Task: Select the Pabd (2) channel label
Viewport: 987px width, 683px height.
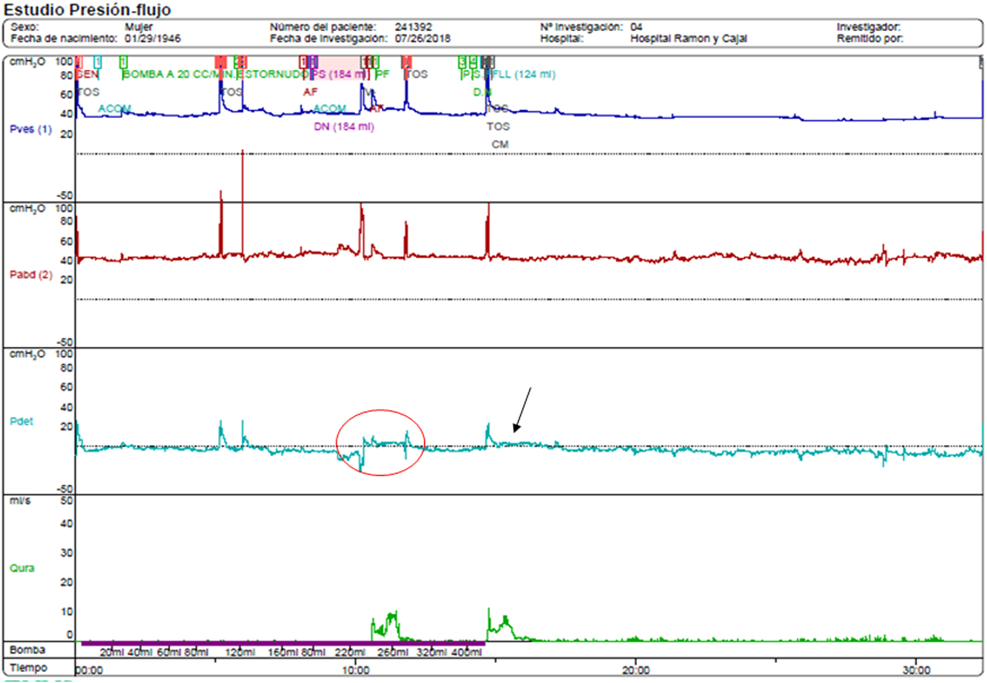Action: coord(31,275)
